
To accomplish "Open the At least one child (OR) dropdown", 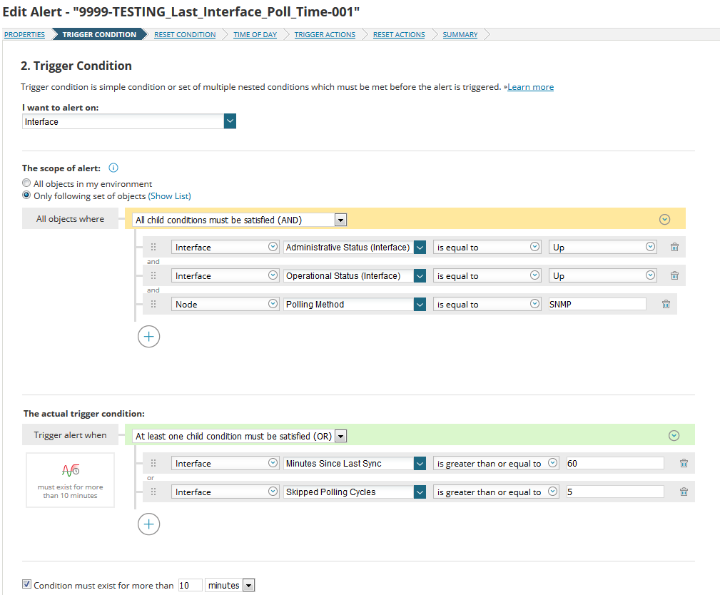I will [x=340, y=436].
